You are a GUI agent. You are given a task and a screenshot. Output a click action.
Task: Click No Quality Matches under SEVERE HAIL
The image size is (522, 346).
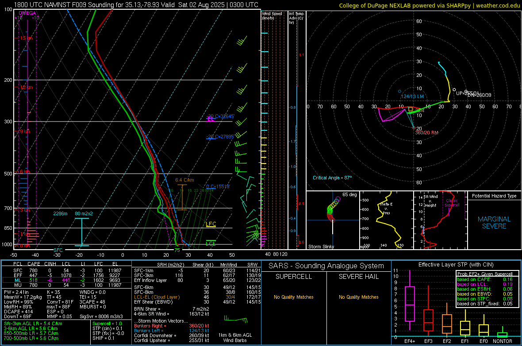click(358, 297)
